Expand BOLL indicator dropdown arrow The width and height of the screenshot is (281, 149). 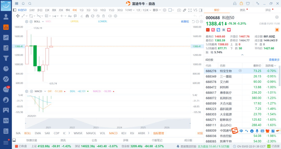43,22
